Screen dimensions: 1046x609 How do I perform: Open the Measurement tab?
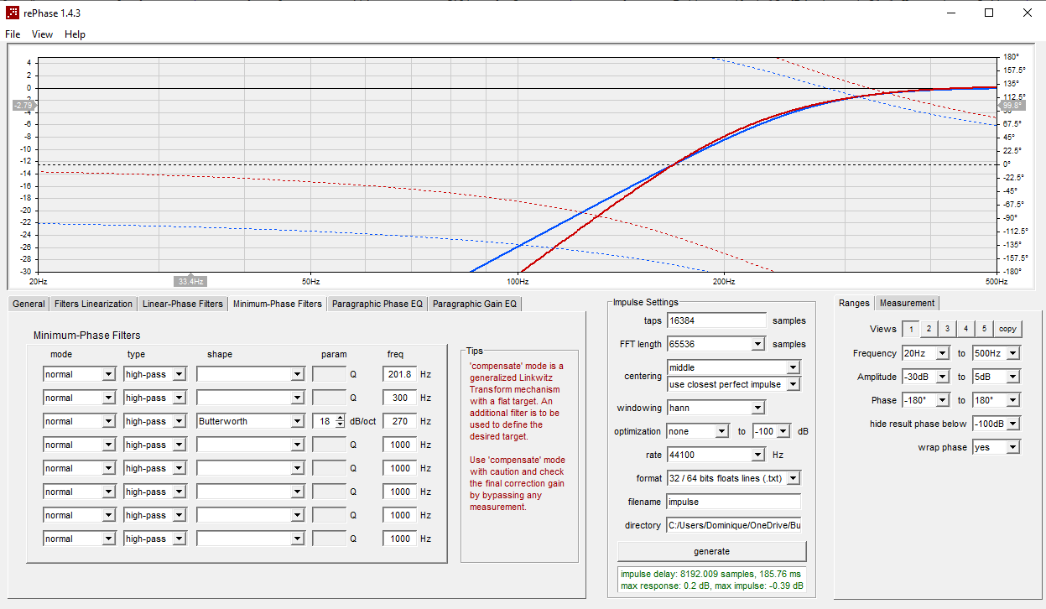[x=907, y=303]
